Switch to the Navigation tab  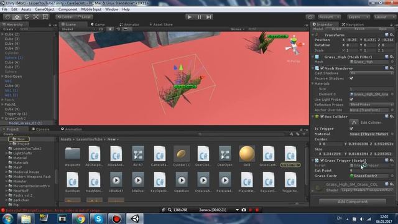[x=353, y=24]
